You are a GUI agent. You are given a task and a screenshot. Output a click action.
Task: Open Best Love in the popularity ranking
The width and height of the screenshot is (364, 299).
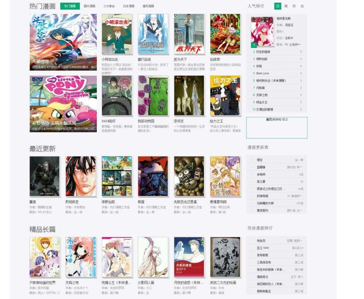tap(263, 73)
